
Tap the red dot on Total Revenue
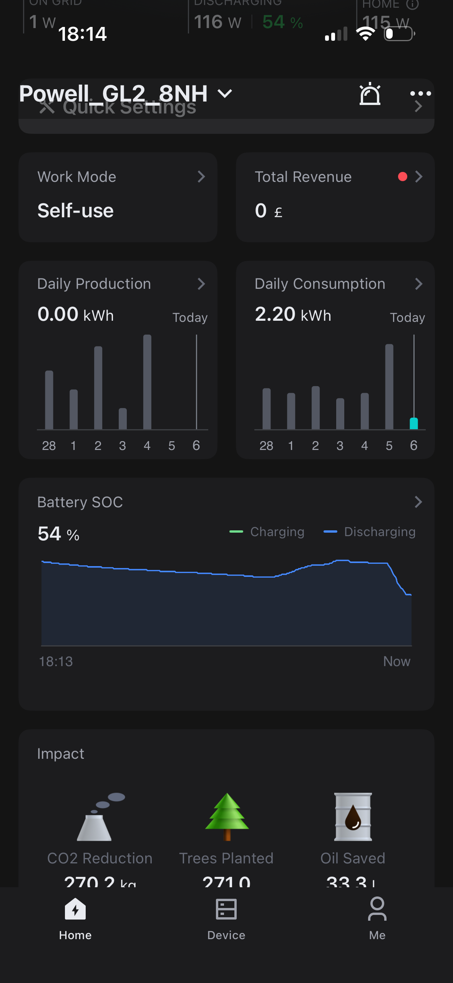tap(402, 177)
